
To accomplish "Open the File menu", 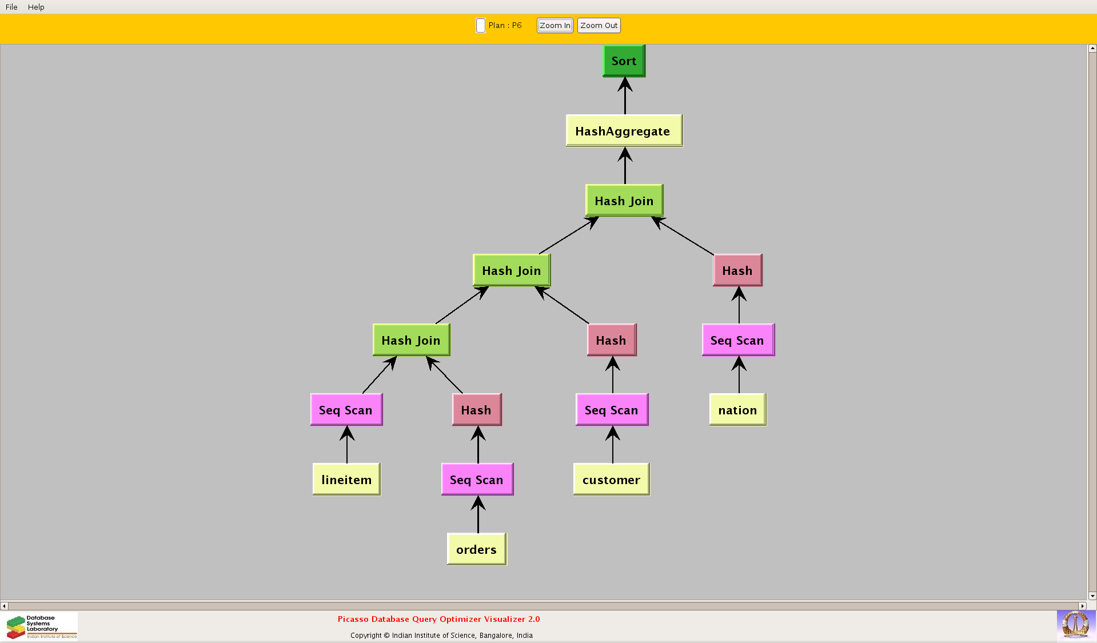I will pos(11,7).
